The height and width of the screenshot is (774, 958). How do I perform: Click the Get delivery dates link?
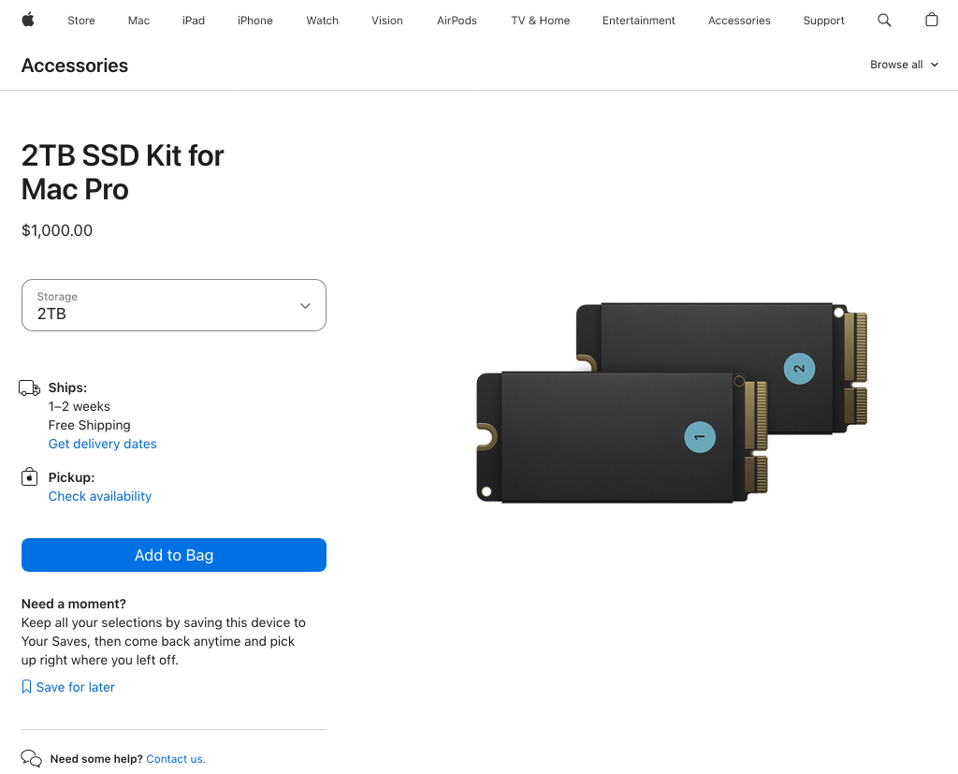coord(103,444)
